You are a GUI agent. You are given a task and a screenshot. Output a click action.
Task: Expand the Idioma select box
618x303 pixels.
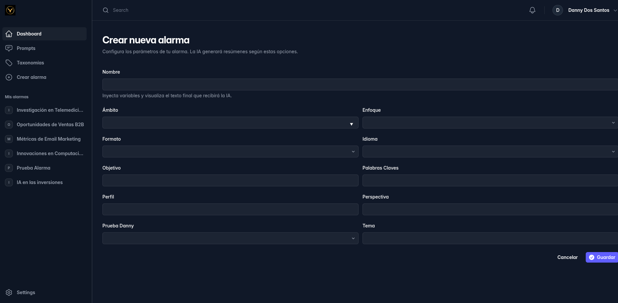tap(490, 151)
